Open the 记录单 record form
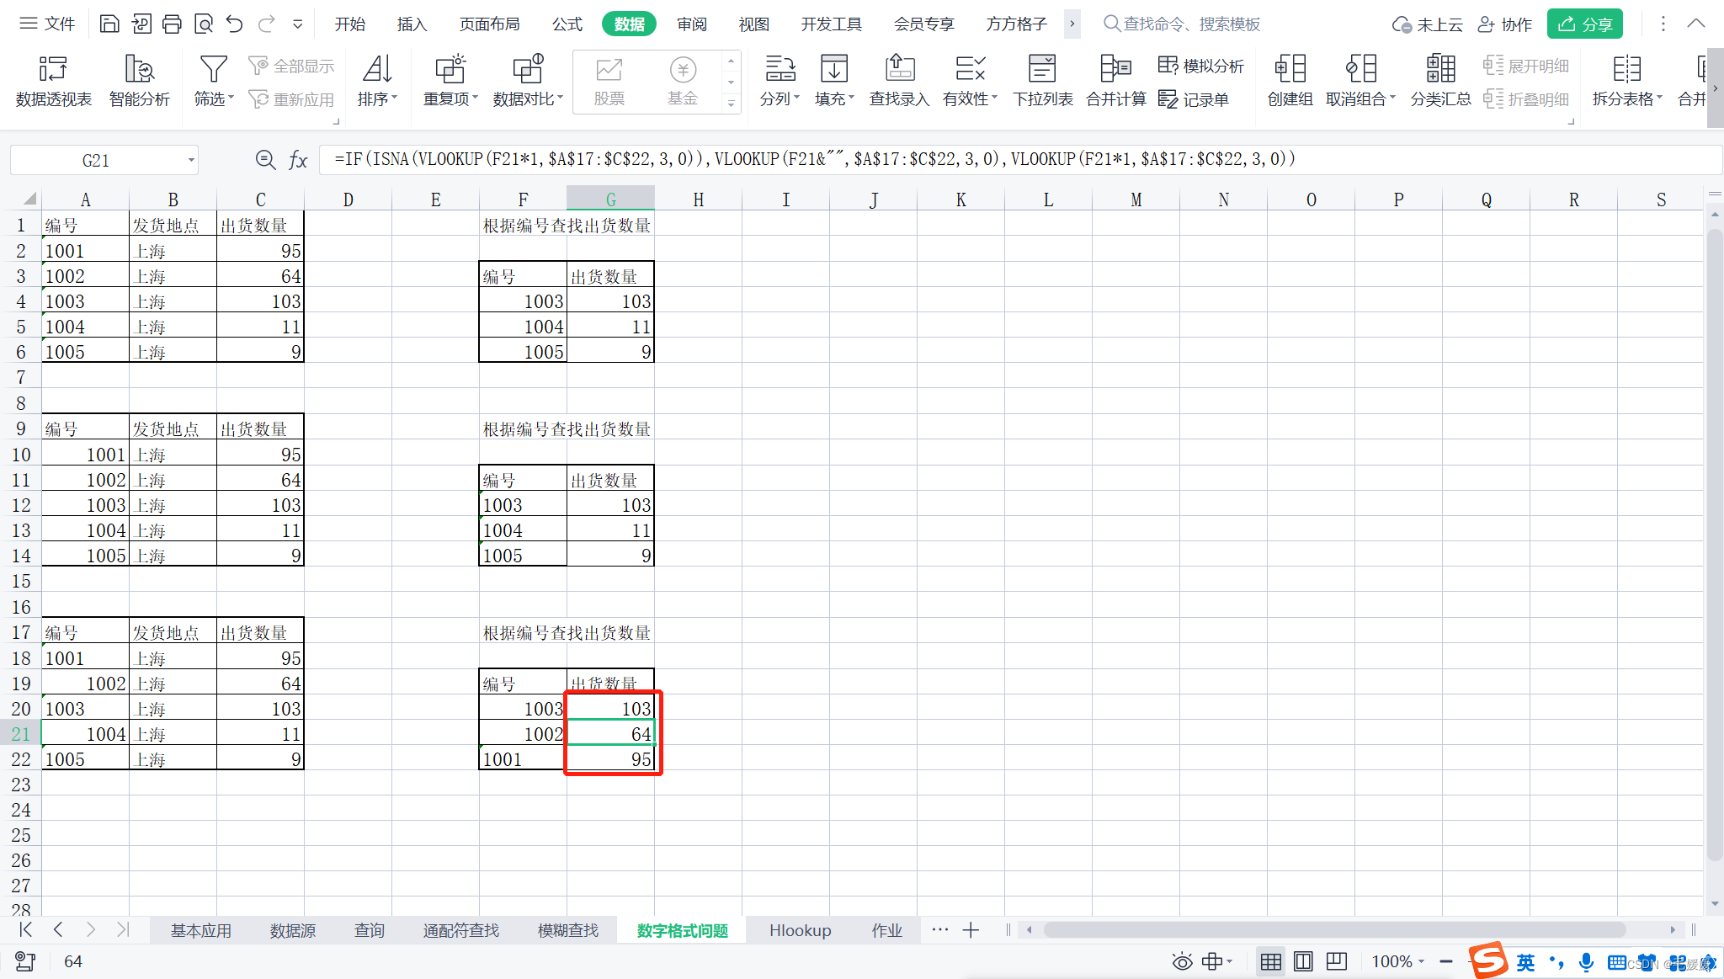Viewport: 1724px width, 979px height. coord(1194,99)
